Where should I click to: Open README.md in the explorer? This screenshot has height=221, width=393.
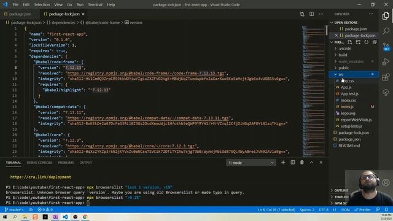tap(349, 145)
